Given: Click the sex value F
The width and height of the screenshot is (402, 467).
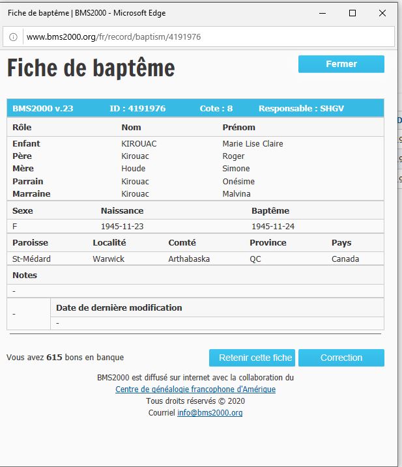Looking at the screenshot, I should [x=14, y=227].
